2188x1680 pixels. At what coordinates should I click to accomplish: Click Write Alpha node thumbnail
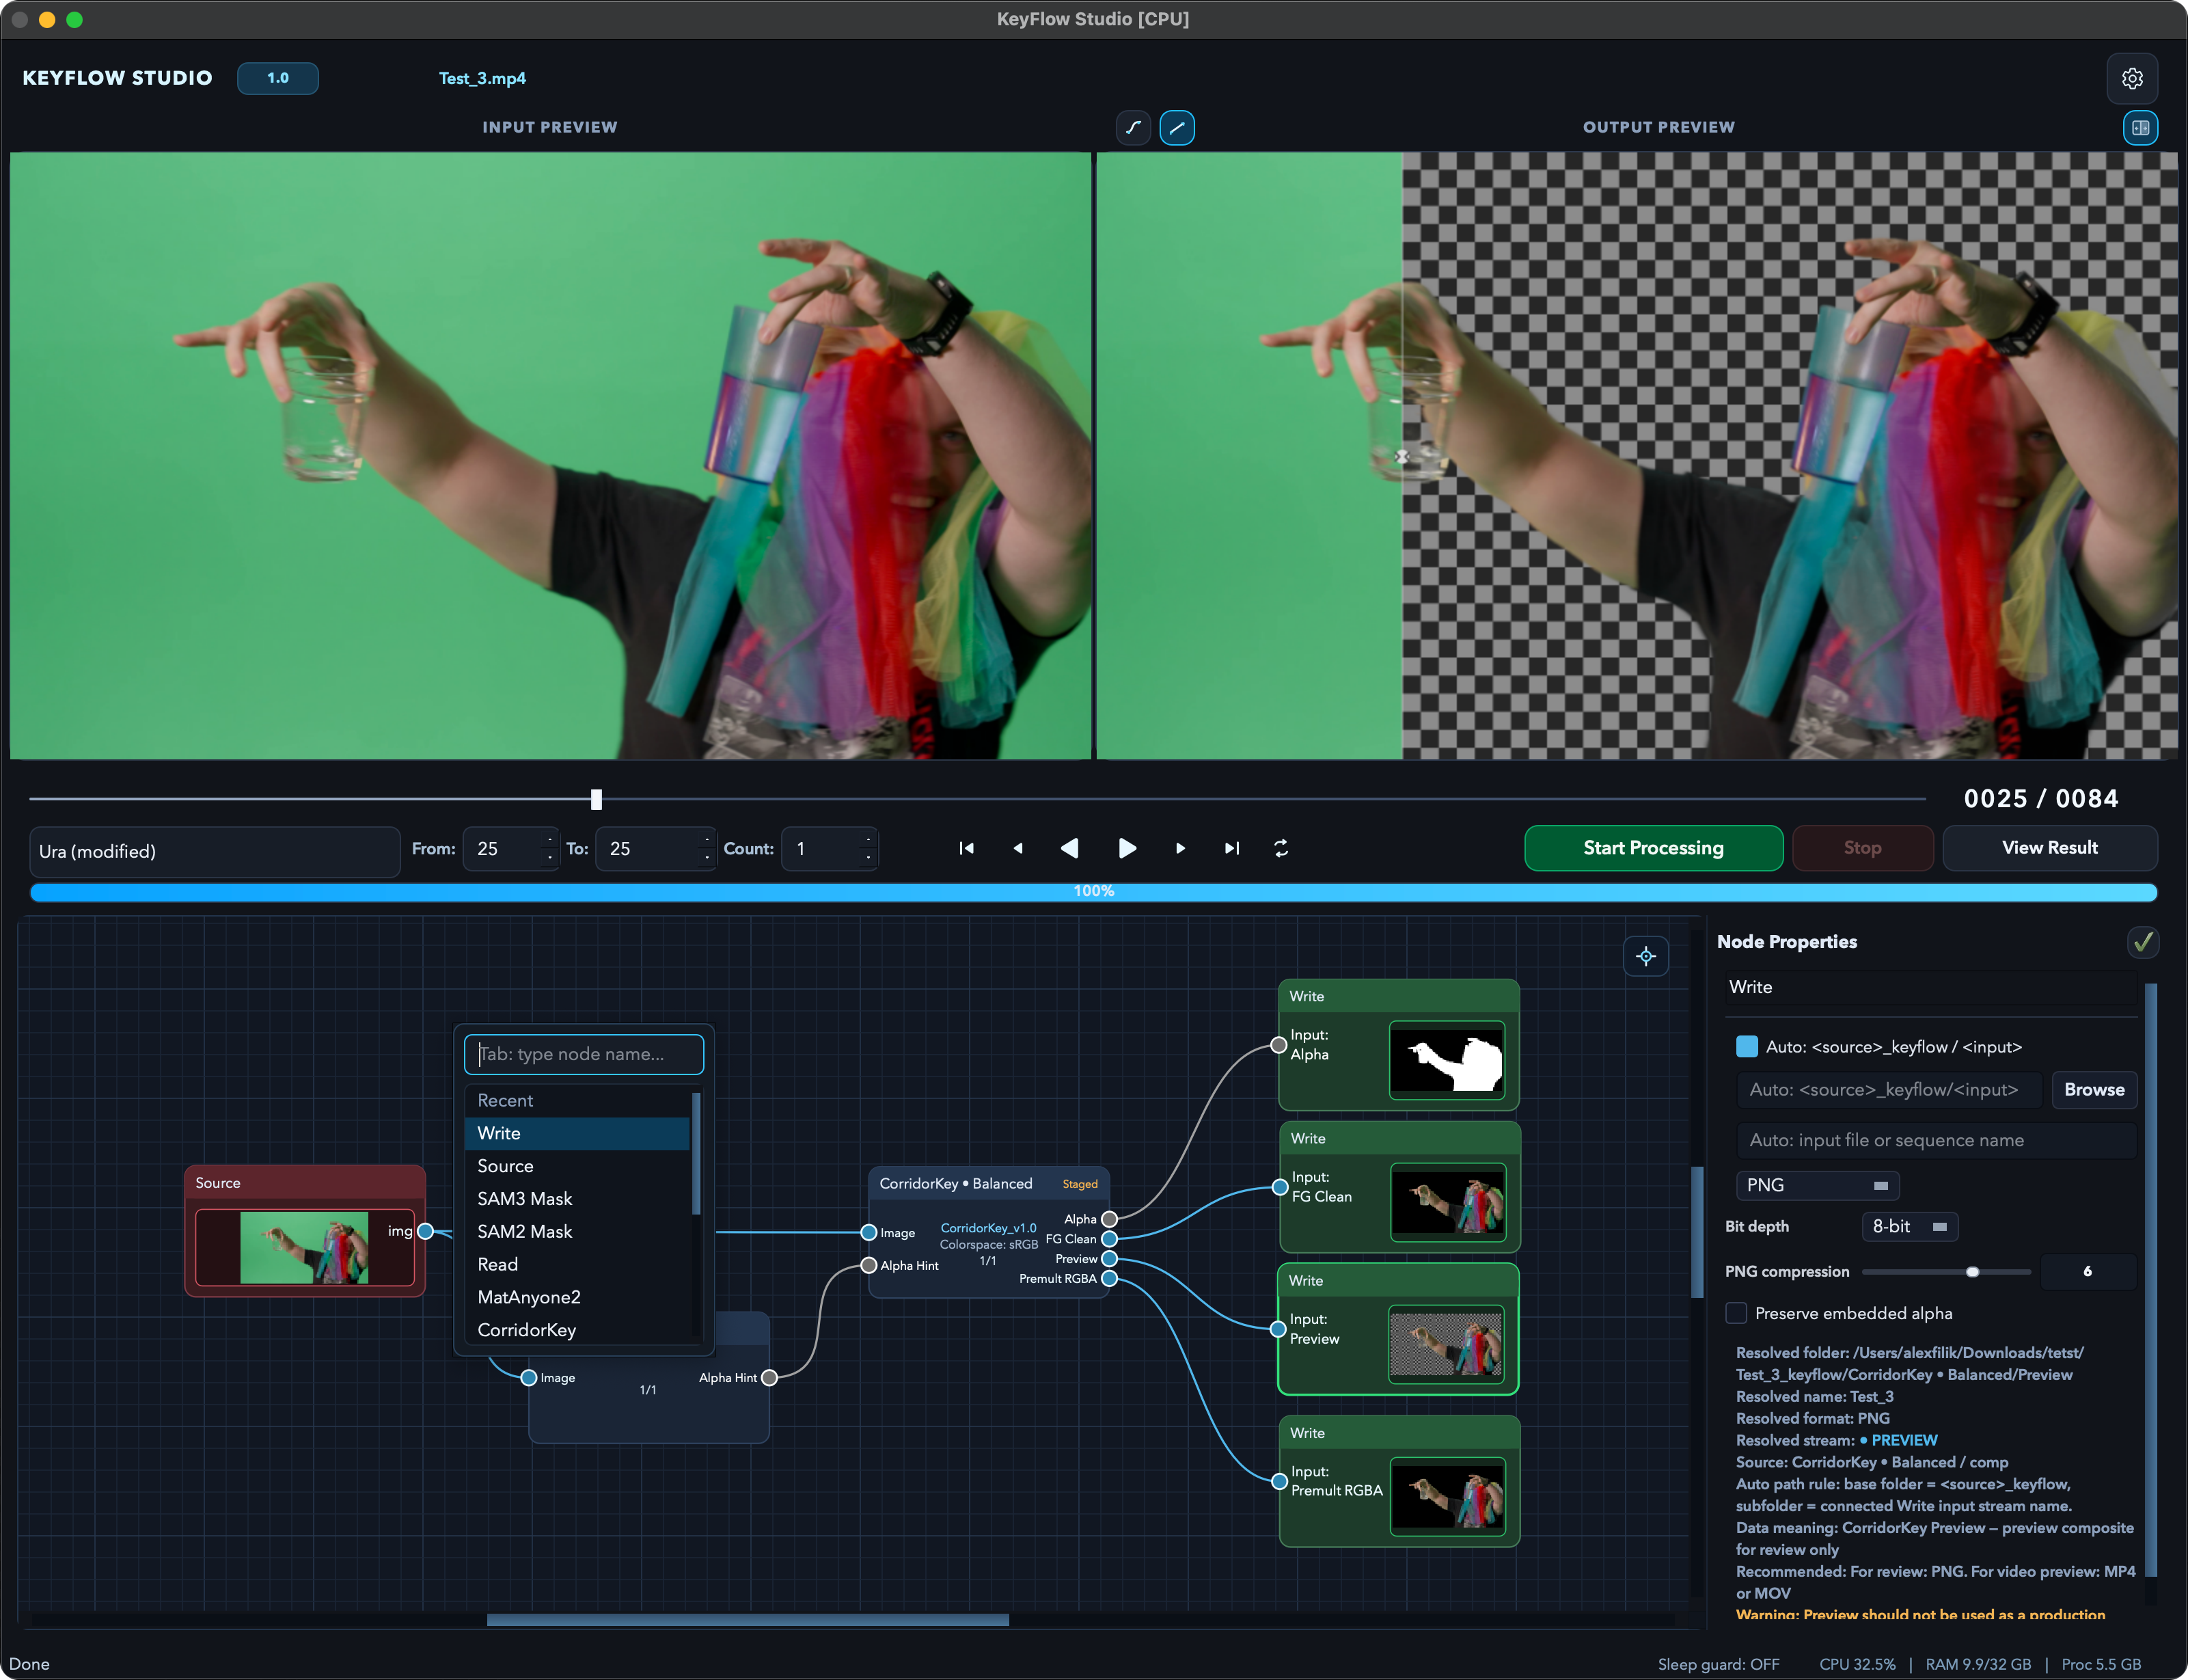pyautogui.click(x=1447, y=1060)
